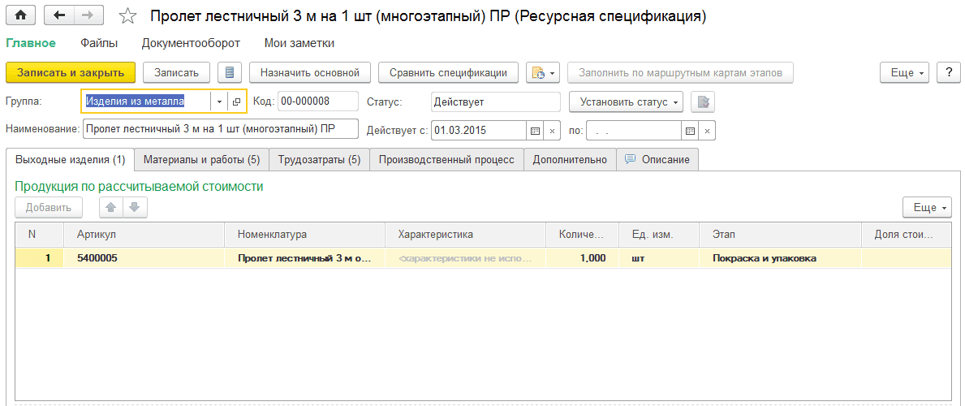This screenshot has width=965, height=406.
Task: Select cell with article 5400005
Action: click(144, 259)
